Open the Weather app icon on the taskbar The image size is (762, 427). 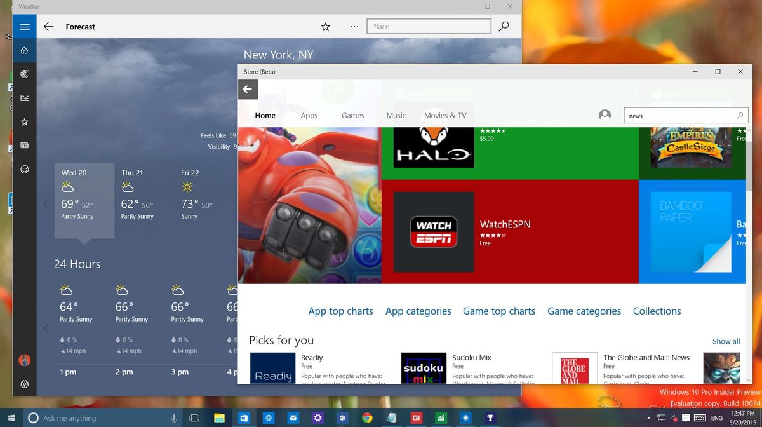coord(465,417)
